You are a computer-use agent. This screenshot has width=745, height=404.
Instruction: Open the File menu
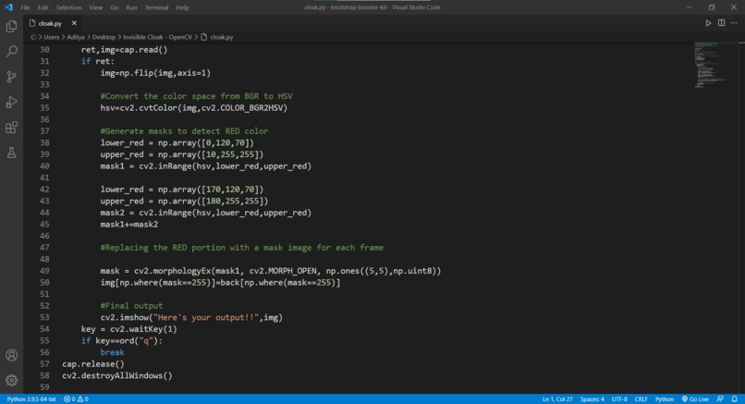tap(25, 7)
